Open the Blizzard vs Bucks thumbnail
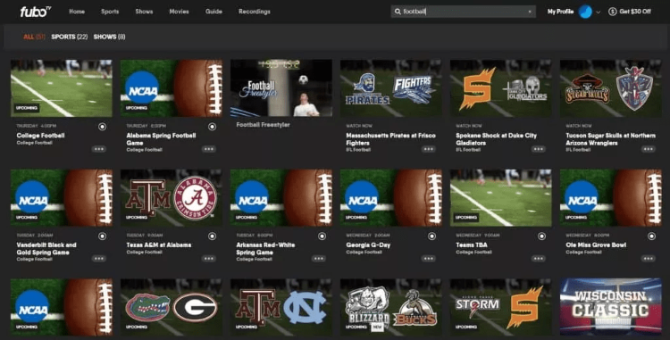The height and width of the screenshot is (340, 670). point(391,307)
